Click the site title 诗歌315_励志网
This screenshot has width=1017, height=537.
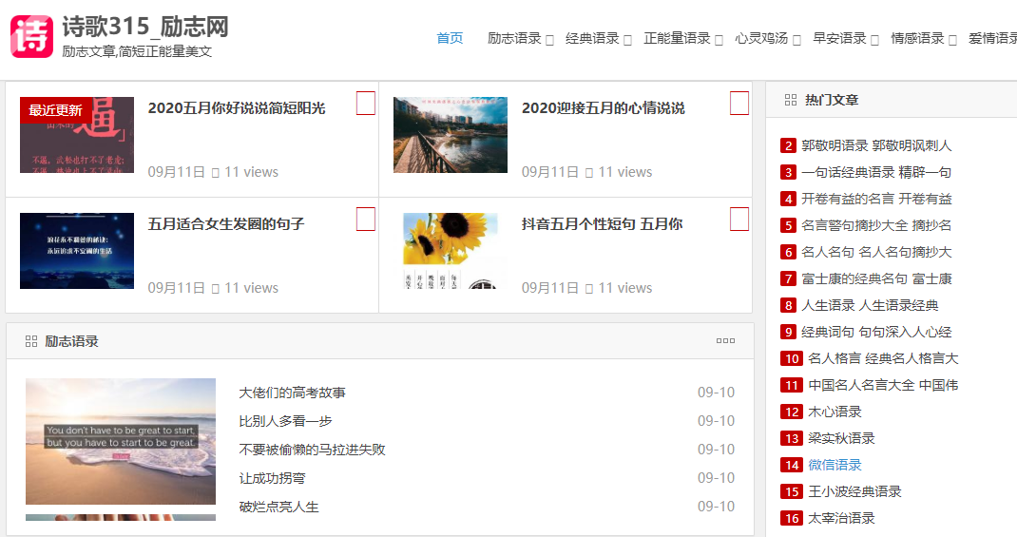click(x=145, y=27)
